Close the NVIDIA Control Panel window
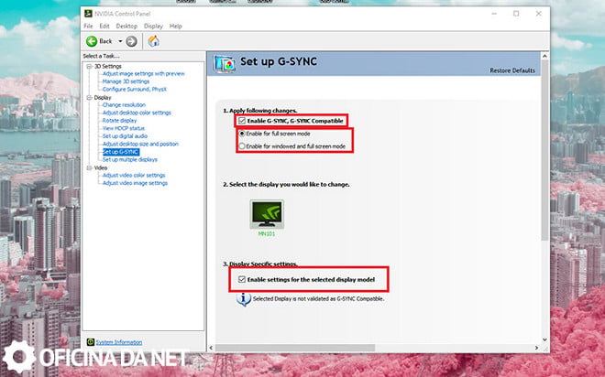 coord(539,14)
